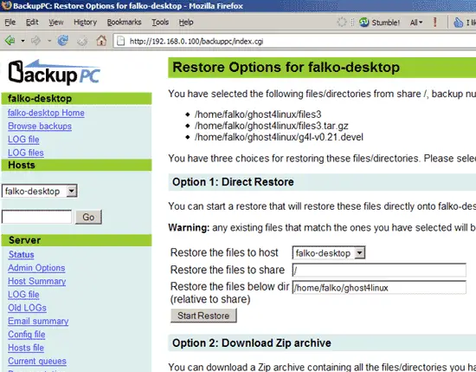
Task: Click the thumbs-up I like it icon
Action: tap(465, 23)
